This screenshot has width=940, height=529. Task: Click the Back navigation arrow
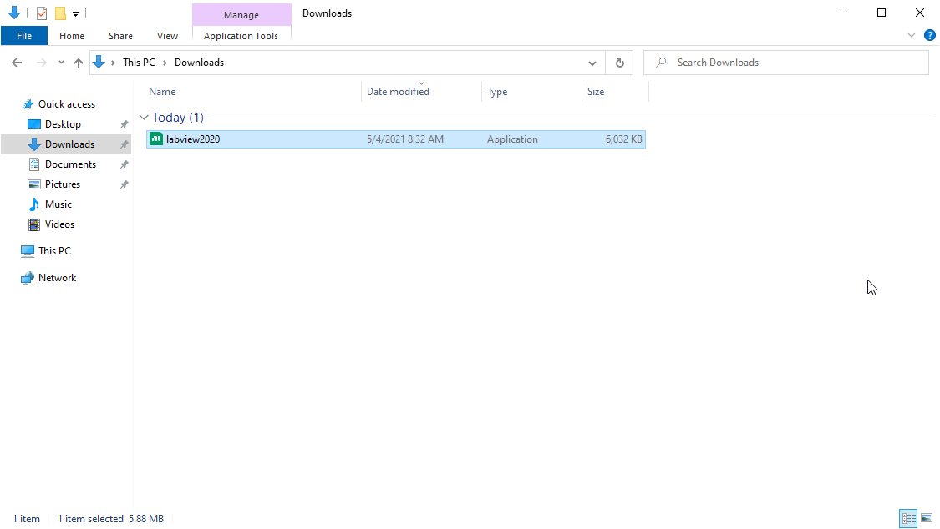pos(17,63)
